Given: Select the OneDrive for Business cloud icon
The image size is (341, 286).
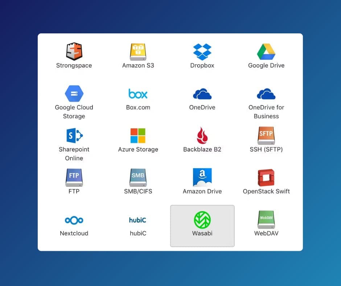Looking at the screenshot, I should coord(266,94).
